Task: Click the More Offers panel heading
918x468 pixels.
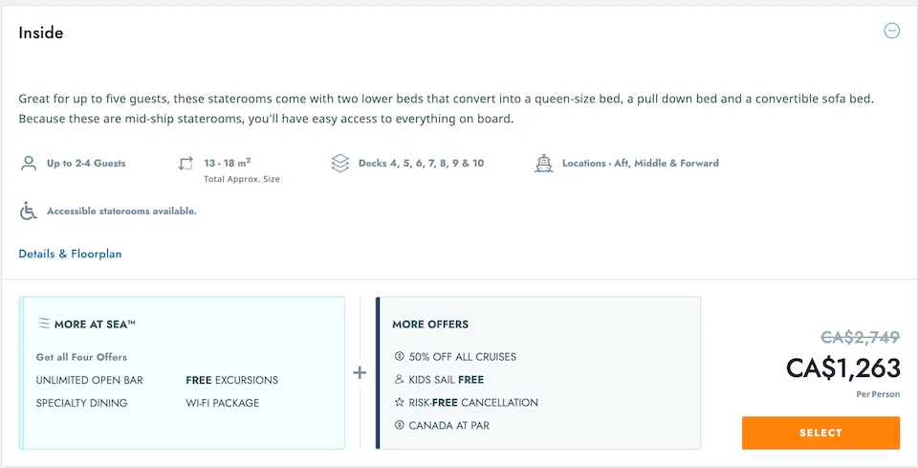Action: [430, 324]
